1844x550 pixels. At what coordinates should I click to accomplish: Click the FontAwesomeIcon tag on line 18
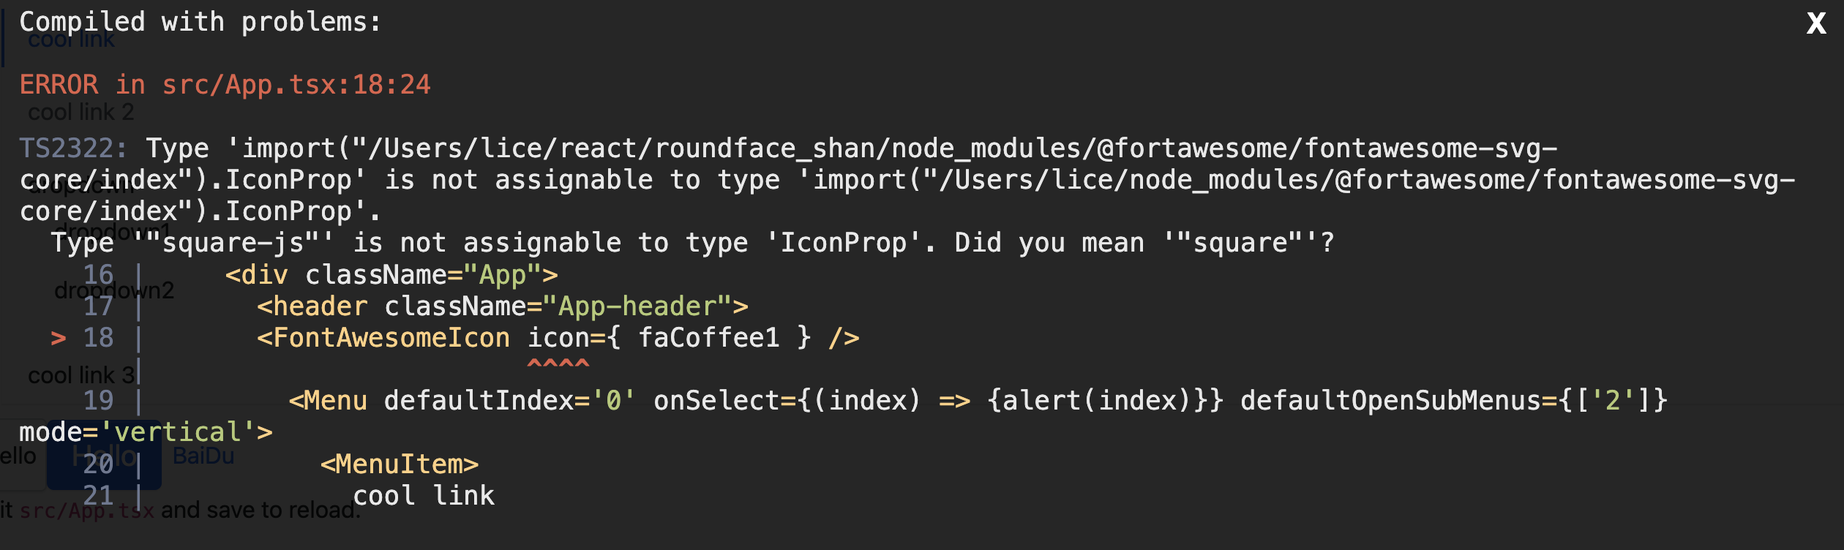point(391,338)
